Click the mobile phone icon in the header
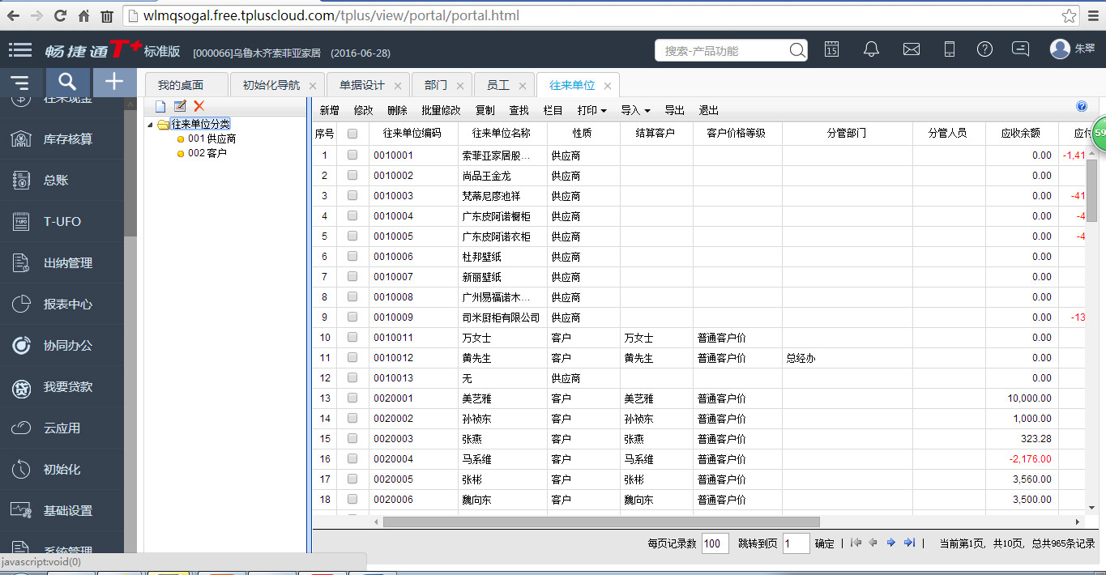Screen dimensions: 1106x575 coord(950,49)
